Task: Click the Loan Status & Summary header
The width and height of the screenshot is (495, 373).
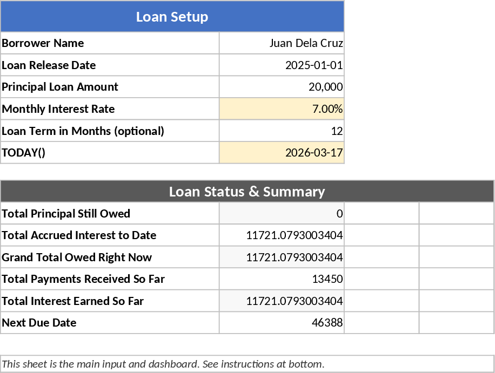Action: [247, 192]
